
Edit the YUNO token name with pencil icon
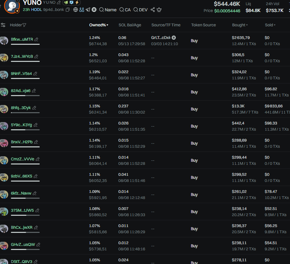[59, 3]
